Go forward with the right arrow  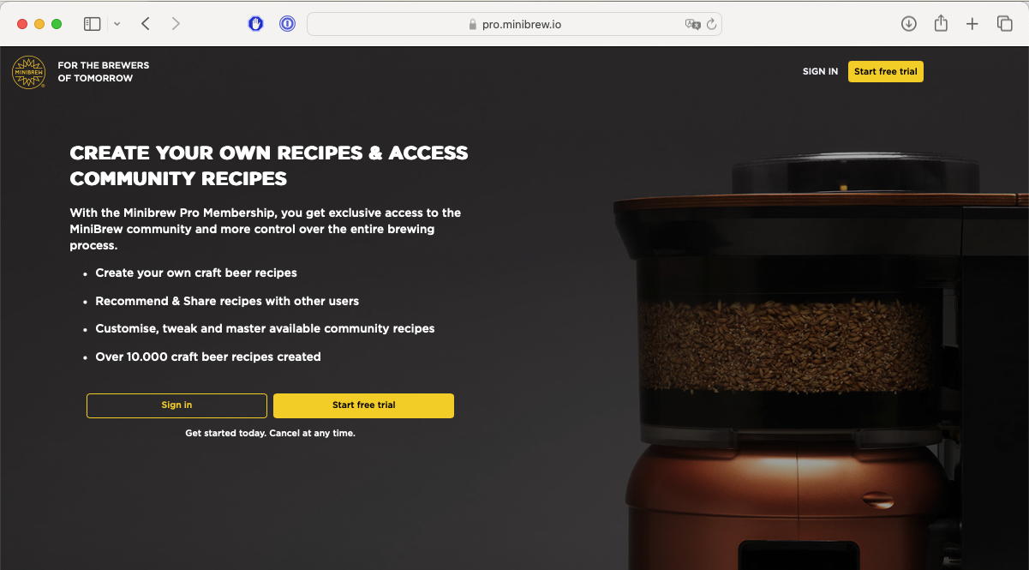(176, 24)
